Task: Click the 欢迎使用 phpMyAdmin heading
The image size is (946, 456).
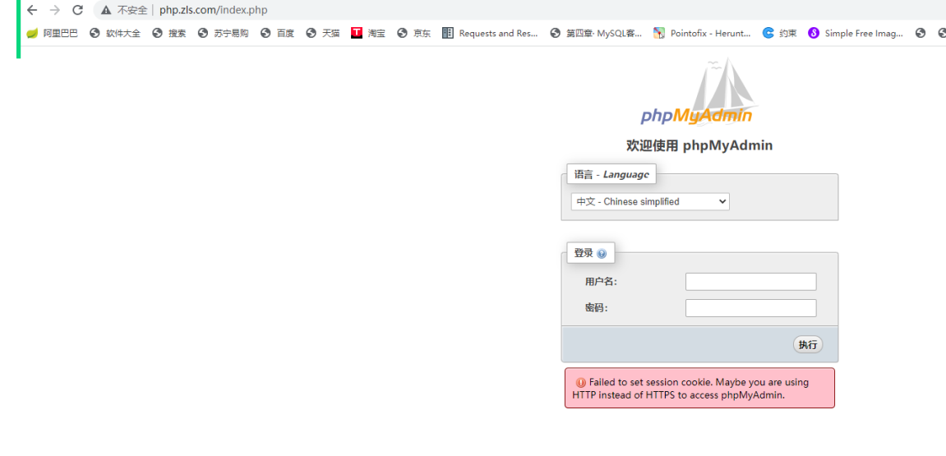Action: 699,145
